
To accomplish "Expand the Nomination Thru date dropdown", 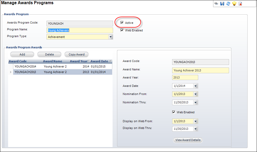I will tap(196, 103).
